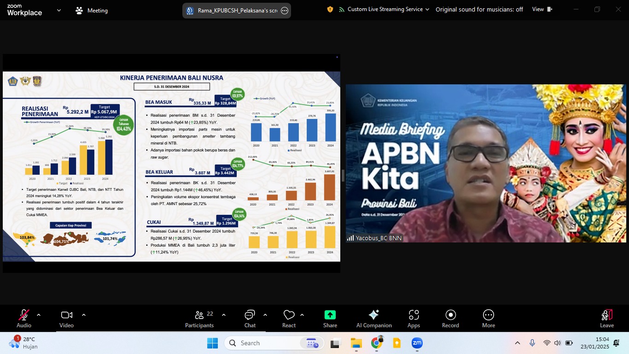The height and width of the screenshot is (354, 629).
Task: Expand video options chevron next to Video
Action: 84,315
